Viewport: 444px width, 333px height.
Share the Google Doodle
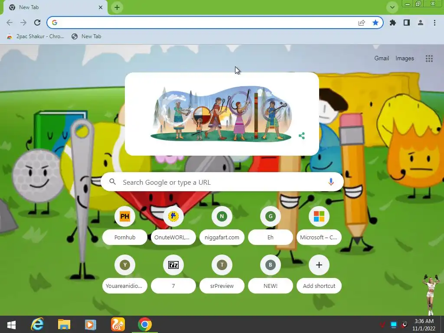(x=302, y=136)
